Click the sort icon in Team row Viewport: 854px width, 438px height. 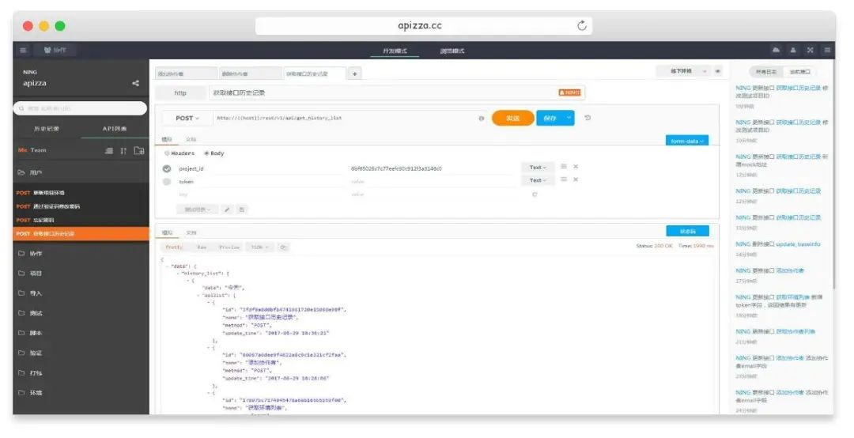point(123,150)
